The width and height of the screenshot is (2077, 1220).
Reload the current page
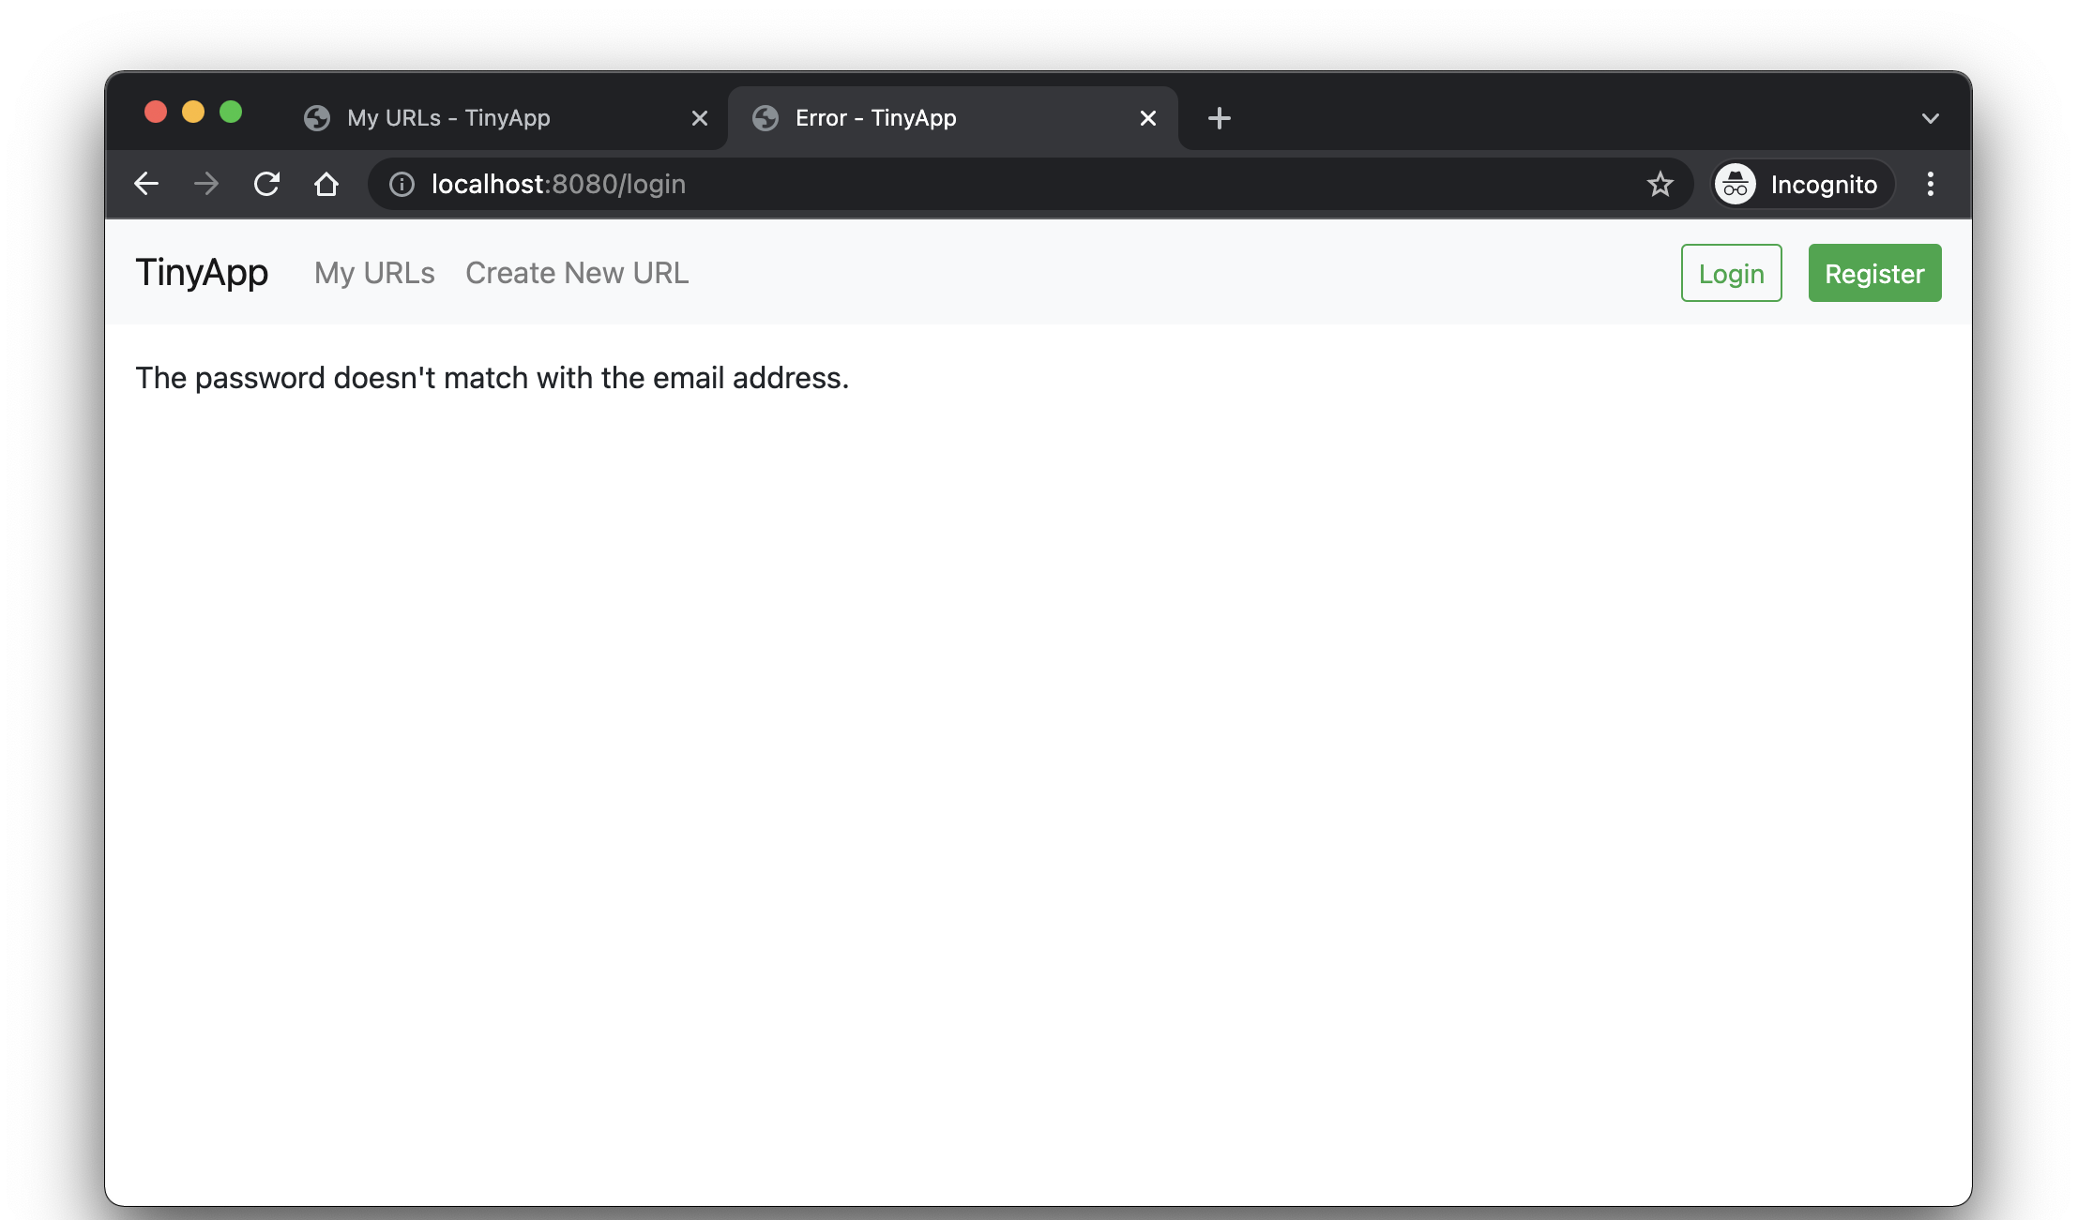266,184
